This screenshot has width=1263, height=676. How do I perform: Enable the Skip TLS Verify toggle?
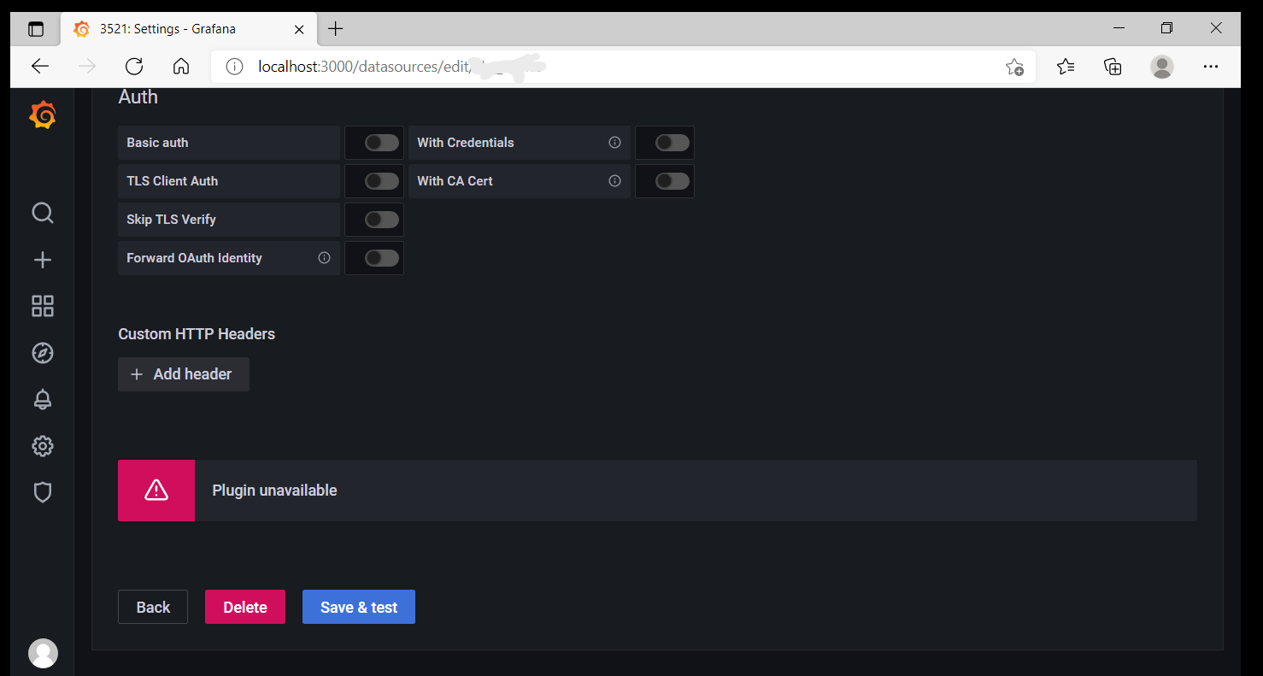point(381,220)
